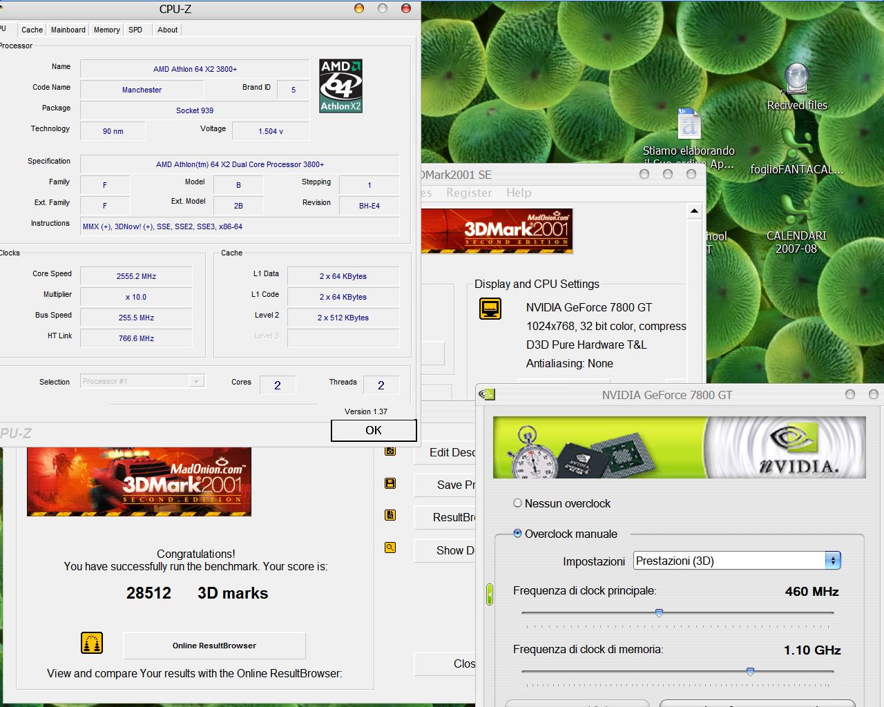Image resolution: width=884 pixels, height=707 pixels.
Task: Click the CPU Name field AMD Athlon 64 X2 3800+
Action: (195, 69)
